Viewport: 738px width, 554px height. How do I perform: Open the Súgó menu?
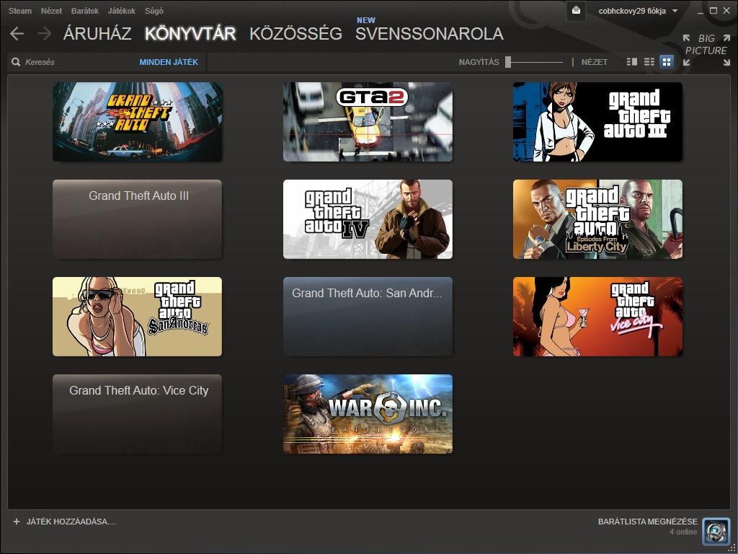pos(154,10)
